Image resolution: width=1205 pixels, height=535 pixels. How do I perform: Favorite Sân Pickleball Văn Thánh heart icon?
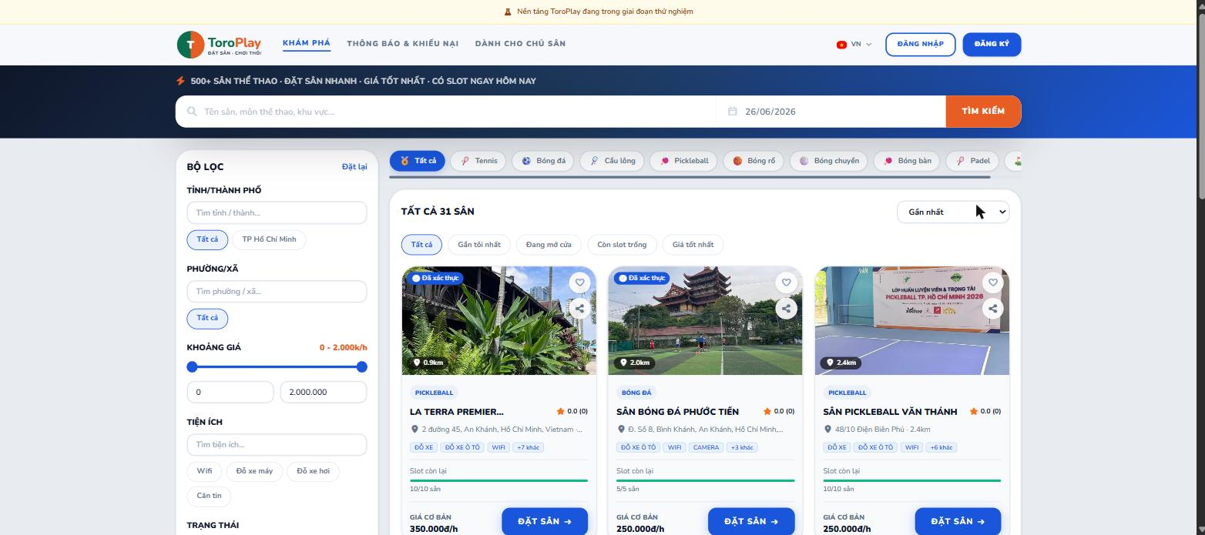point(993,283)
